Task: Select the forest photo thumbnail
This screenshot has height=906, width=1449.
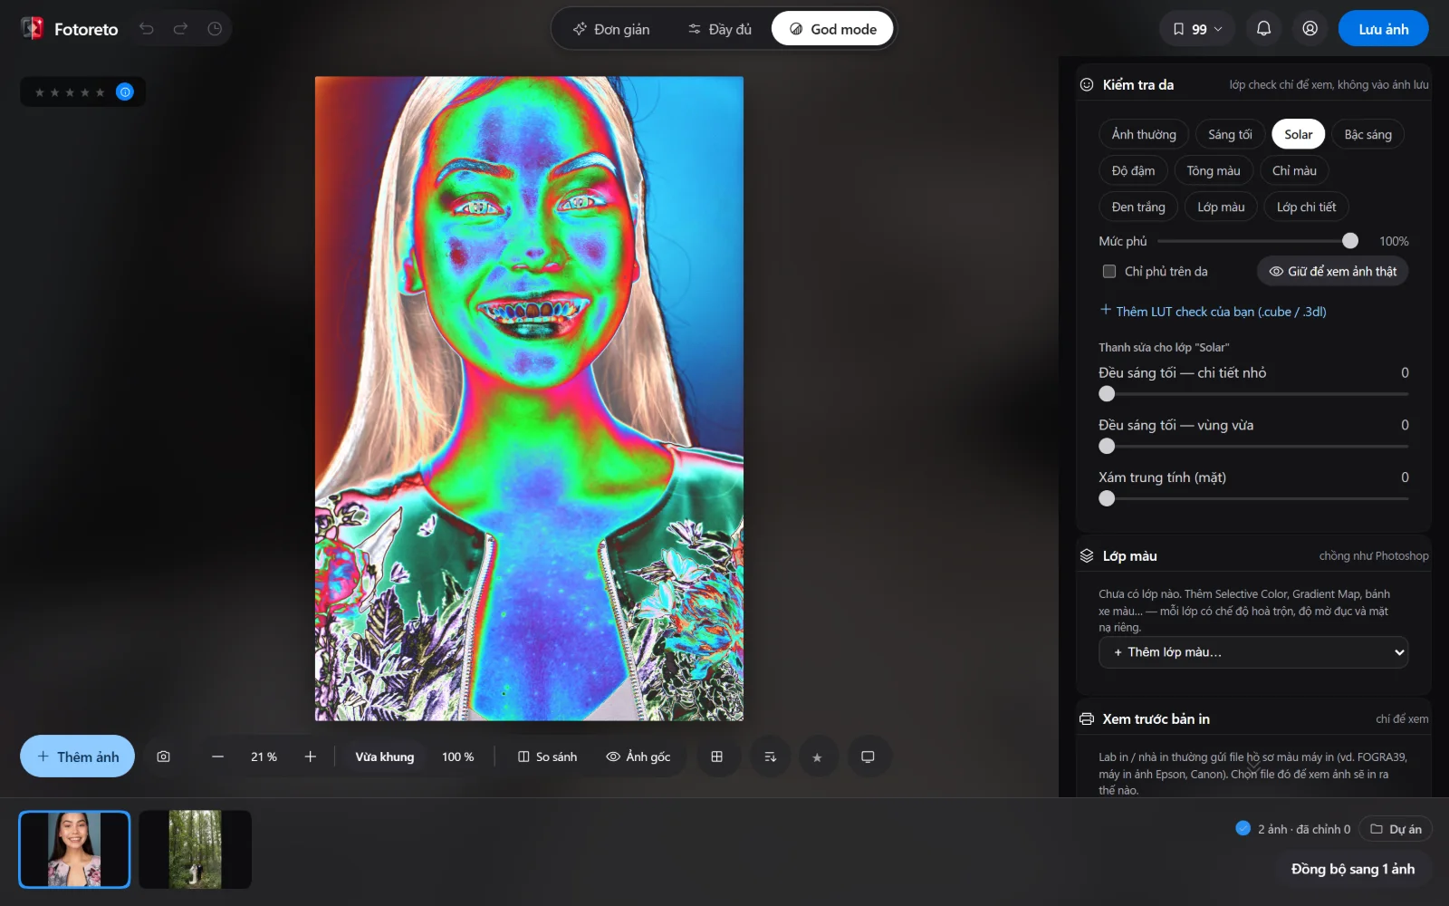Action: point(195,849)
